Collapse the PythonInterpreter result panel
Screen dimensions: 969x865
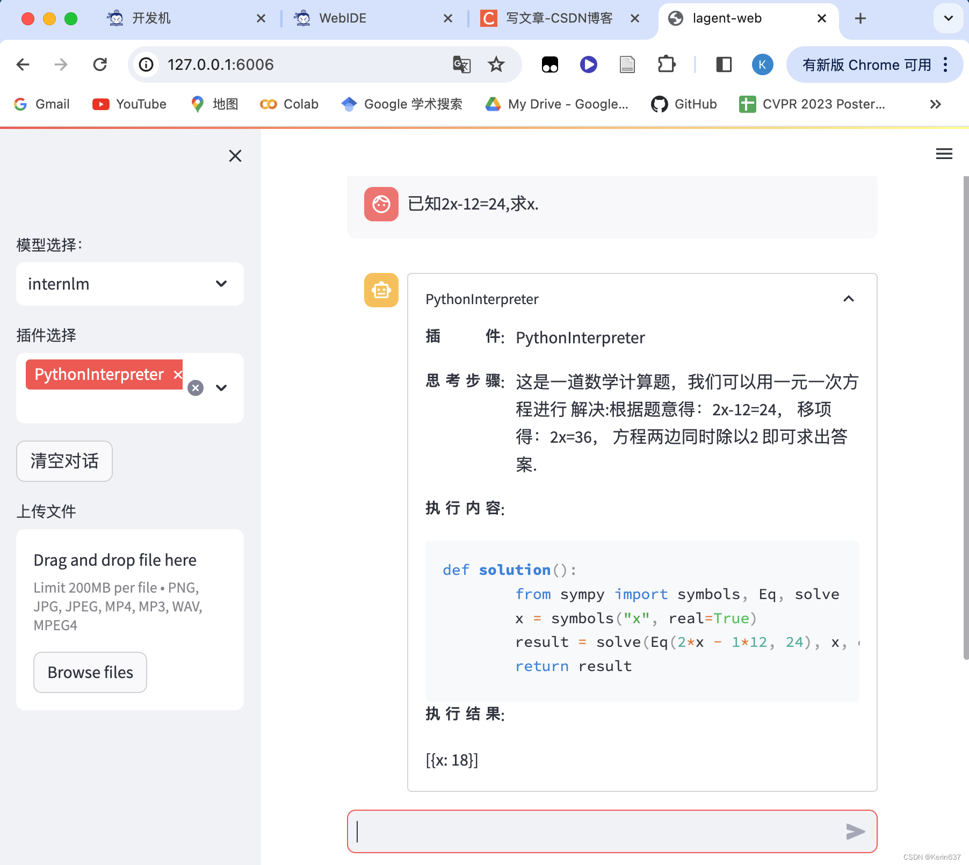tap(849, 299)
